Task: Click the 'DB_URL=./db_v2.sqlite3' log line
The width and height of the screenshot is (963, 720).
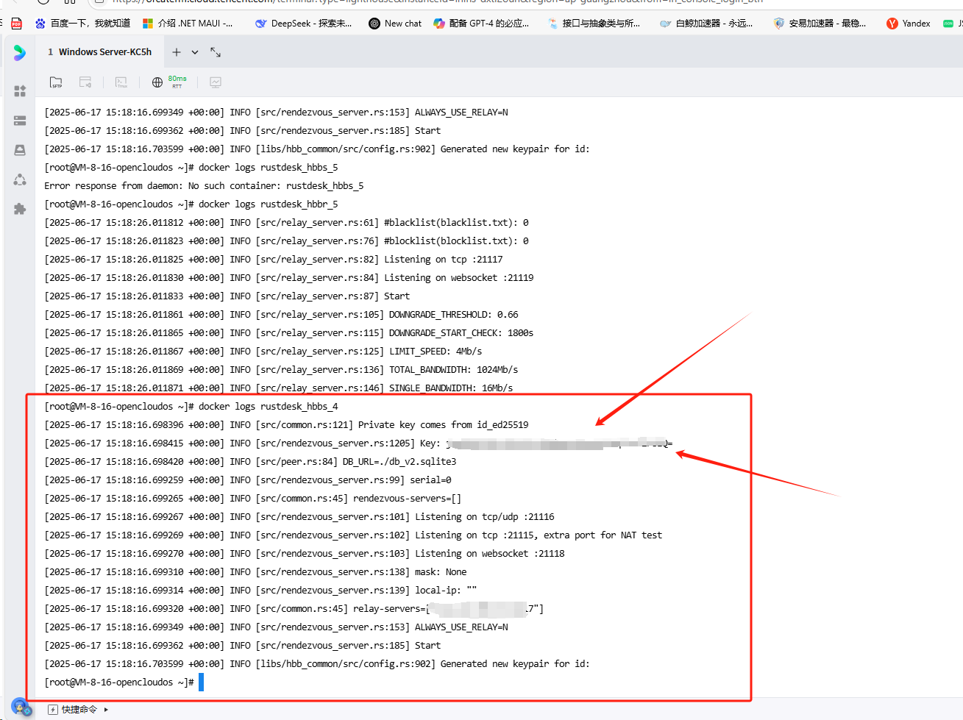Action: (x=250, y=462)
